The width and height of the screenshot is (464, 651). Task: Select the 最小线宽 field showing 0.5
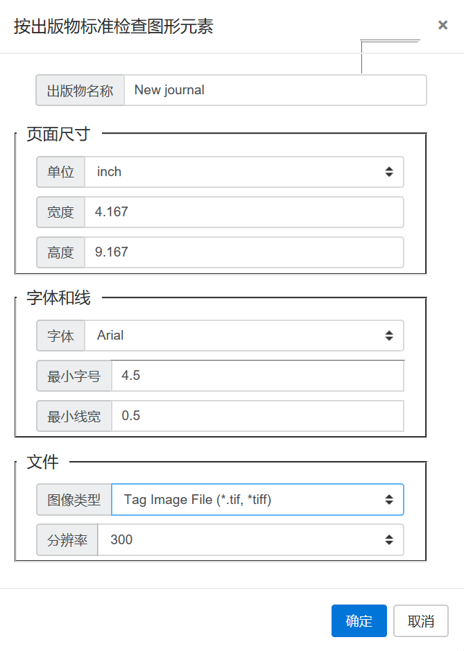click(257, 416)
